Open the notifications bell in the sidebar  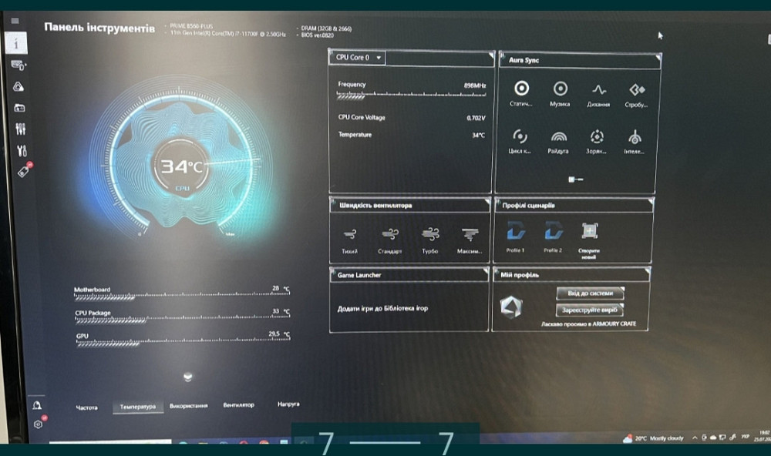click(x=37, y=405)
